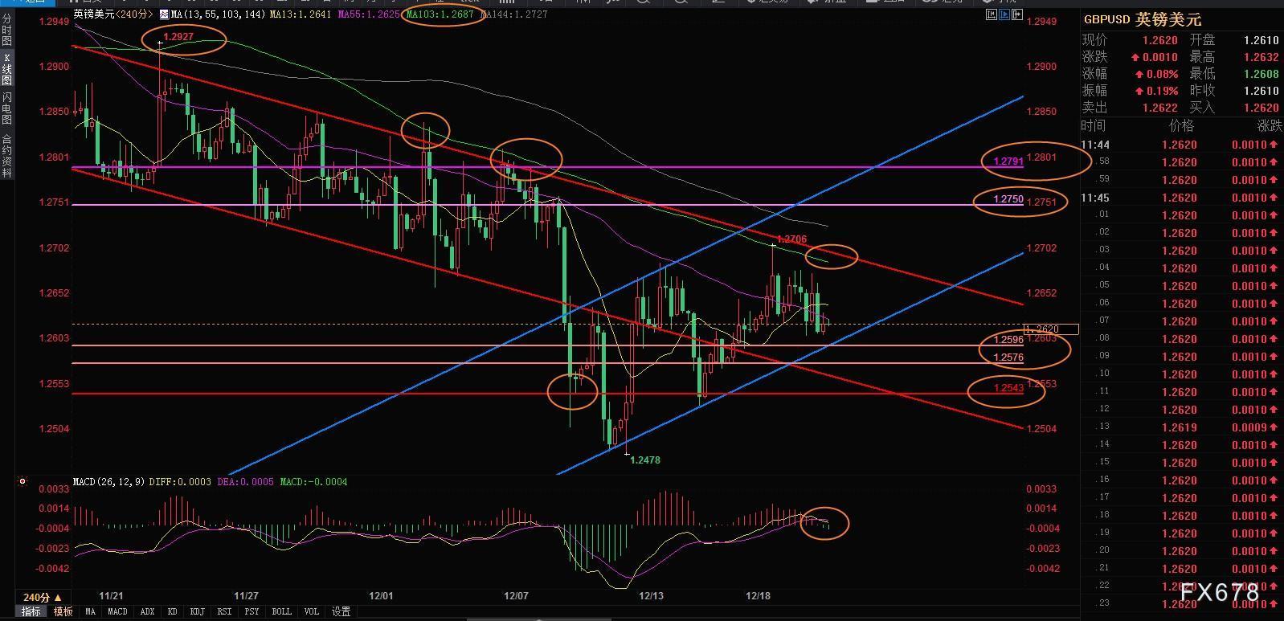The width and height of the screenshot is (1284, 621).
Task: Click the 昨收 1.2610 value
Action: (x=1261, y=91)
